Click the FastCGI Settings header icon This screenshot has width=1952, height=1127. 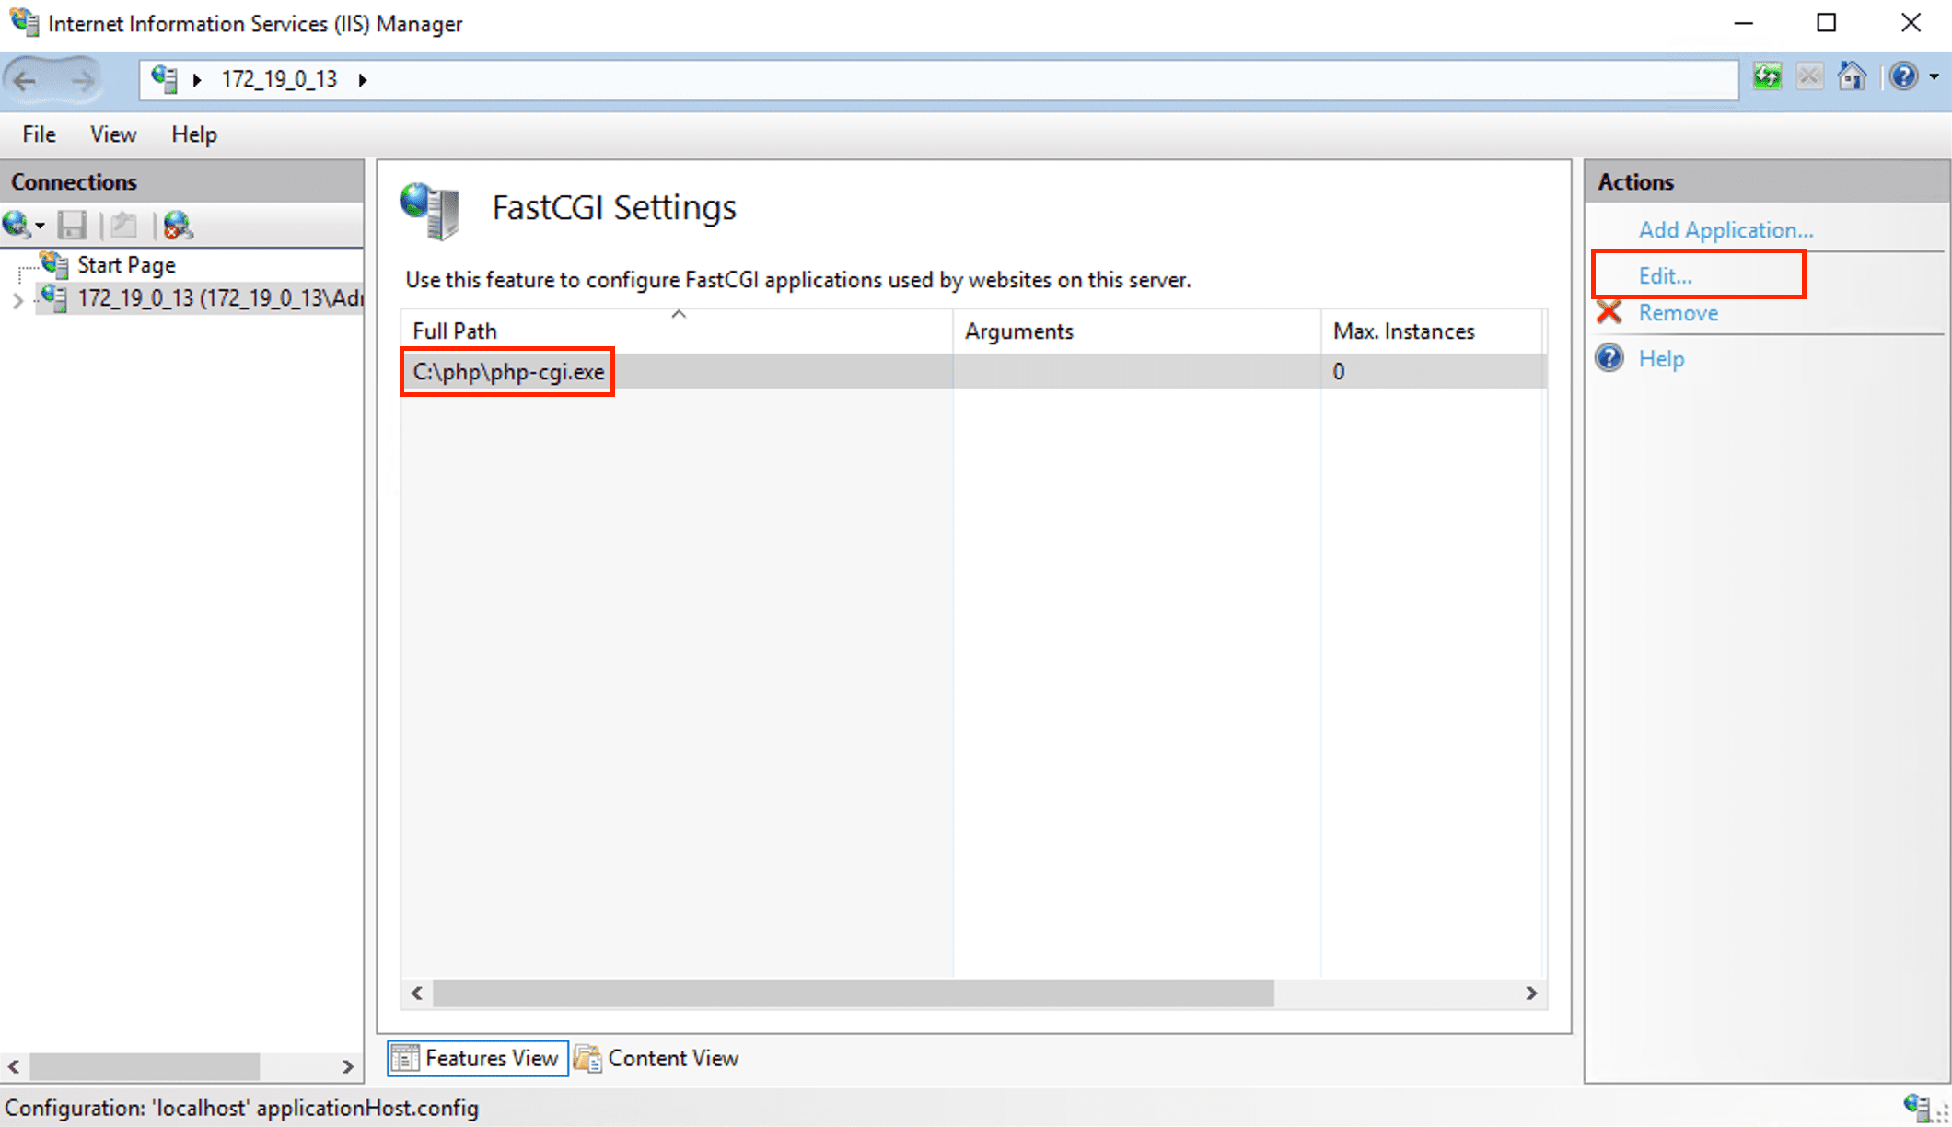click(429, 210)
